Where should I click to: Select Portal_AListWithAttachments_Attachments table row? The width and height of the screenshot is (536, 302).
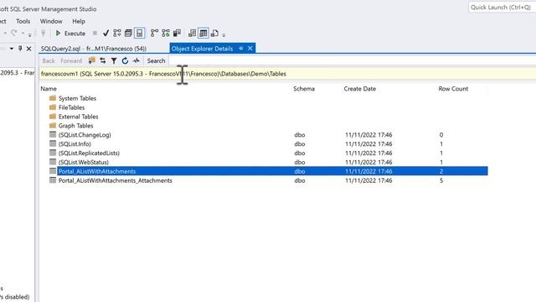click(x=268, y=180)
